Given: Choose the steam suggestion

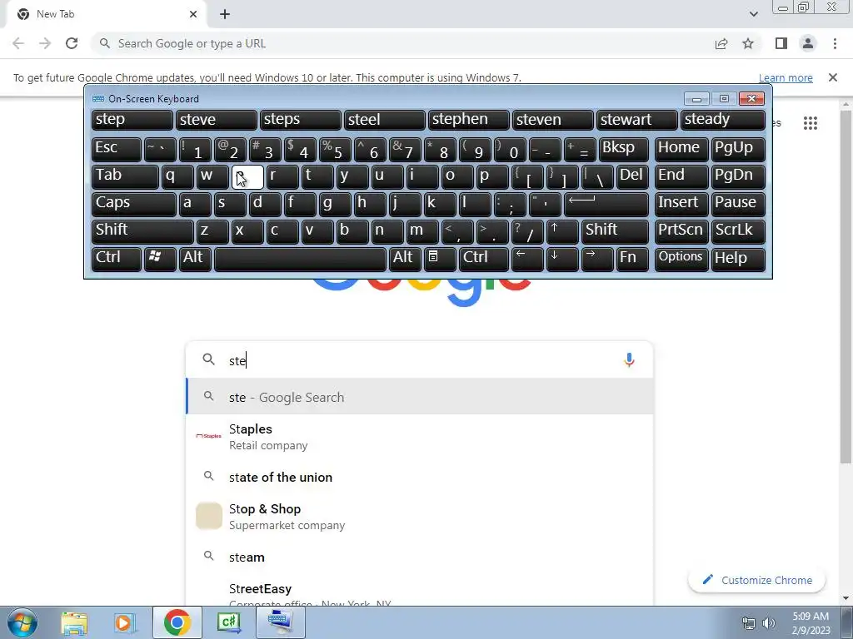Looking at the screenshot, I should (x=419, y=557).
